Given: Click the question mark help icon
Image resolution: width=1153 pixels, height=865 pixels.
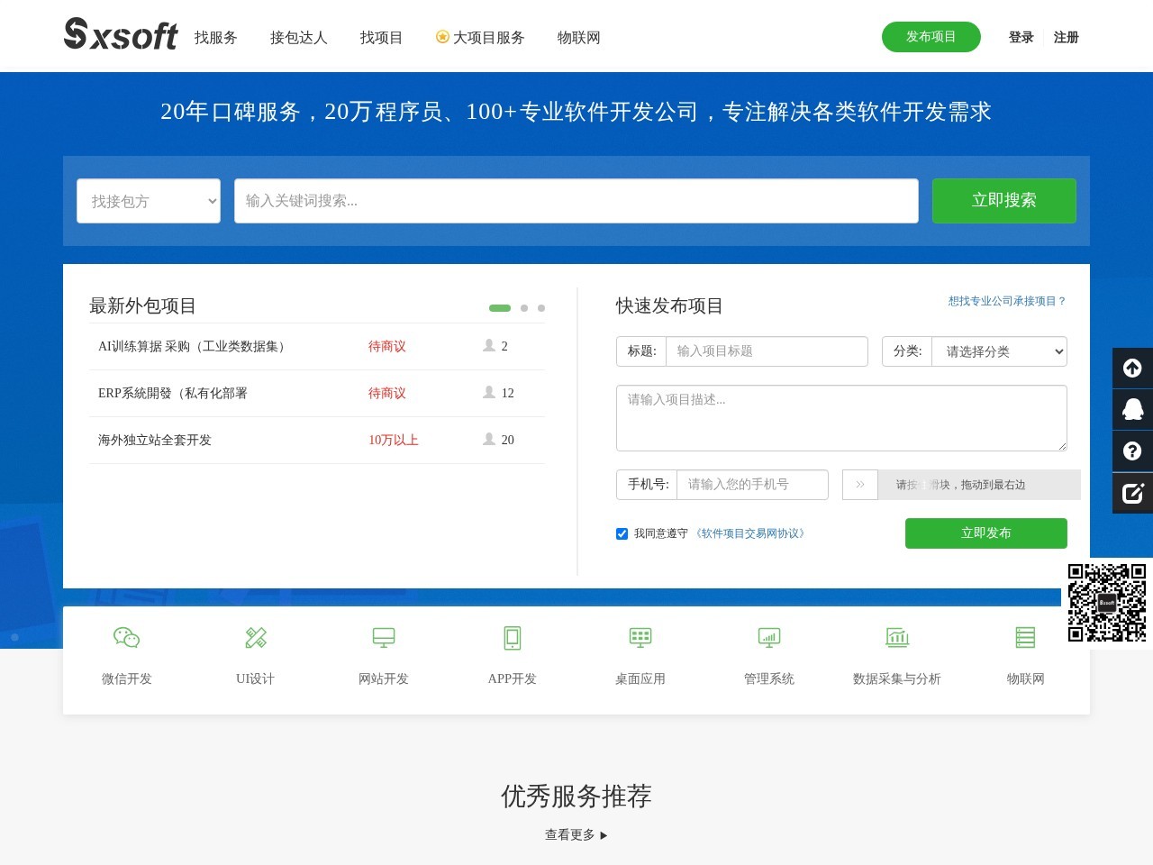Looking at the screenshot, I should 1132,451.
